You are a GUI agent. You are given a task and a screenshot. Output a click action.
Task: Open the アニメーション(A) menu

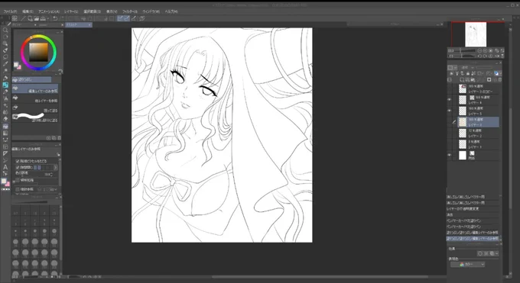[x=49, y=11]
